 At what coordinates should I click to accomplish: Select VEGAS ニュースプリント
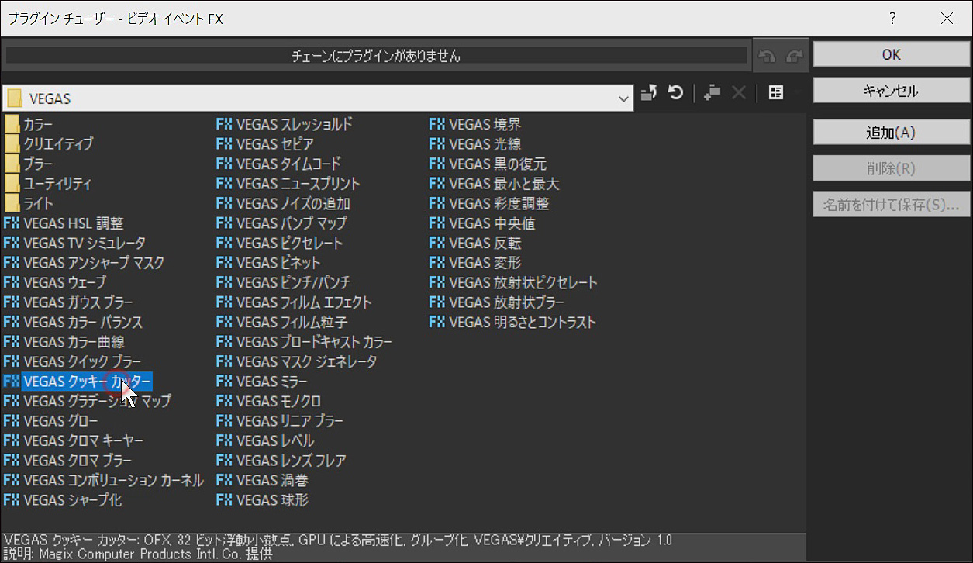[289, 184]
